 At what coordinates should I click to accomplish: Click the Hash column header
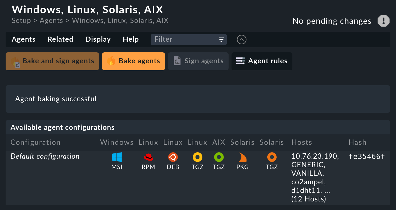(358, 142)
